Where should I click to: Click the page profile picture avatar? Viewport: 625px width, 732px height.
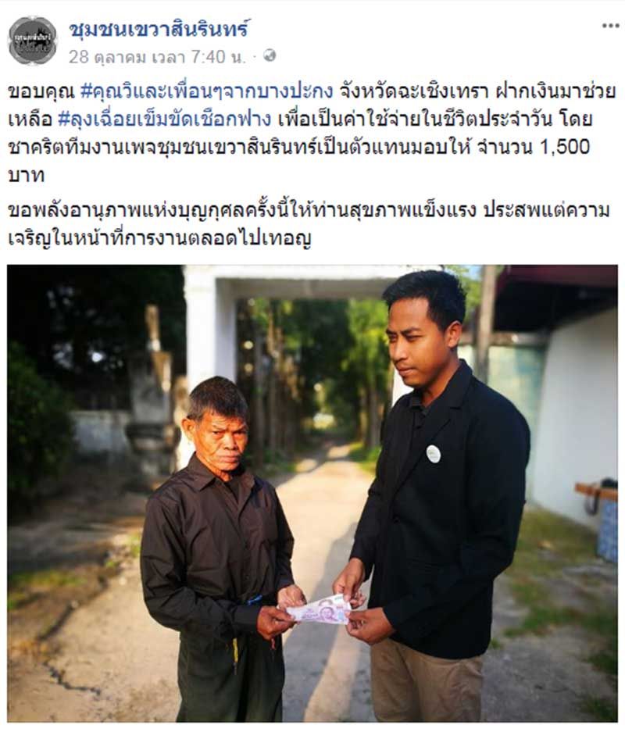(33, 41)
